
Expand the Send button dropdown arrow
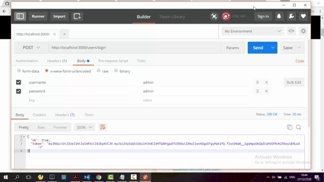point(273,48)
